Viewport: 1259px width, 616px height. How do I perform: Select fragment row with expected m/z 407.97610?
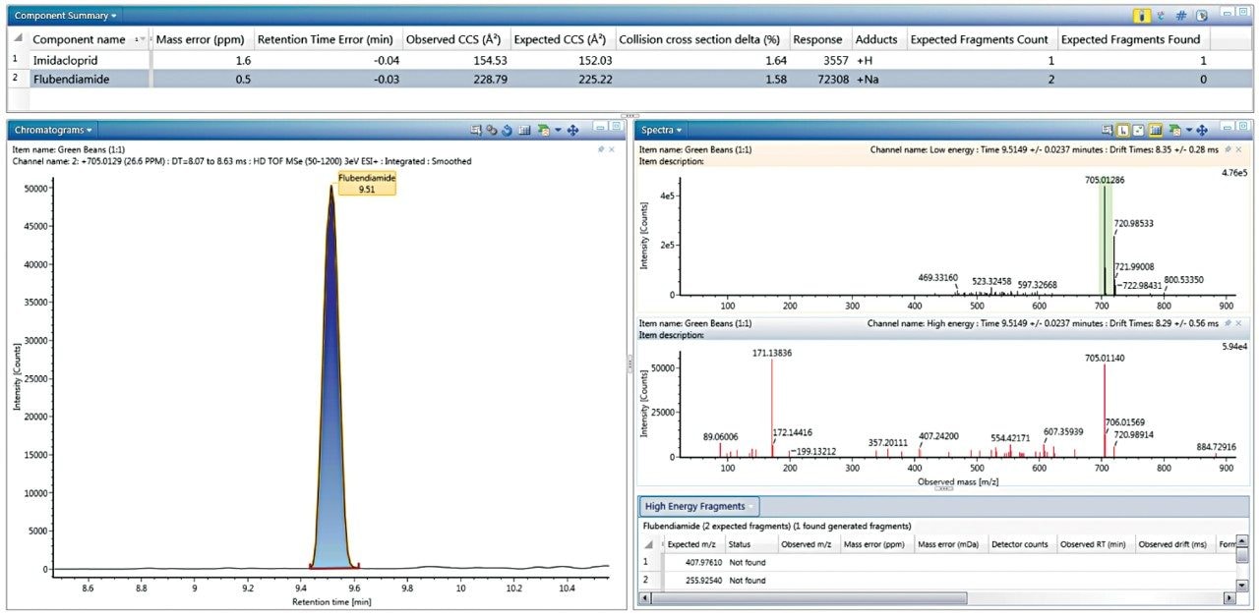(937, 562)
